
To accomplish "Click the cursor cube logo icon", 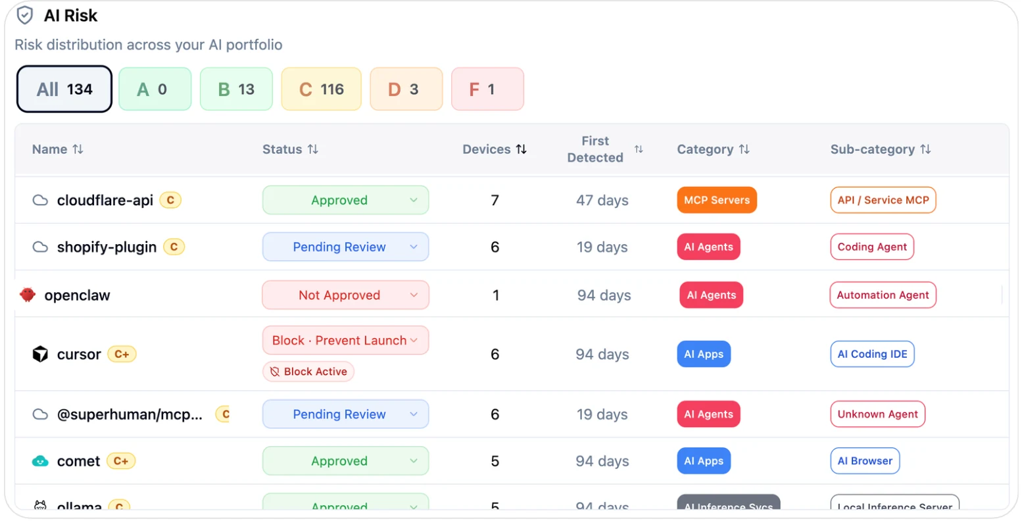I will point(40,354).
